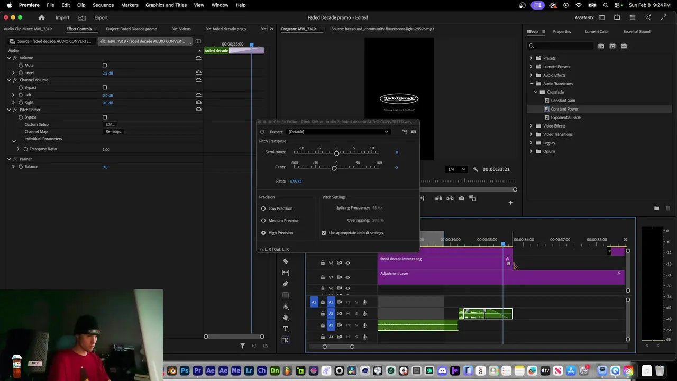
Task: Uncheck Use appropriate default settings
Action: (324, 233)
